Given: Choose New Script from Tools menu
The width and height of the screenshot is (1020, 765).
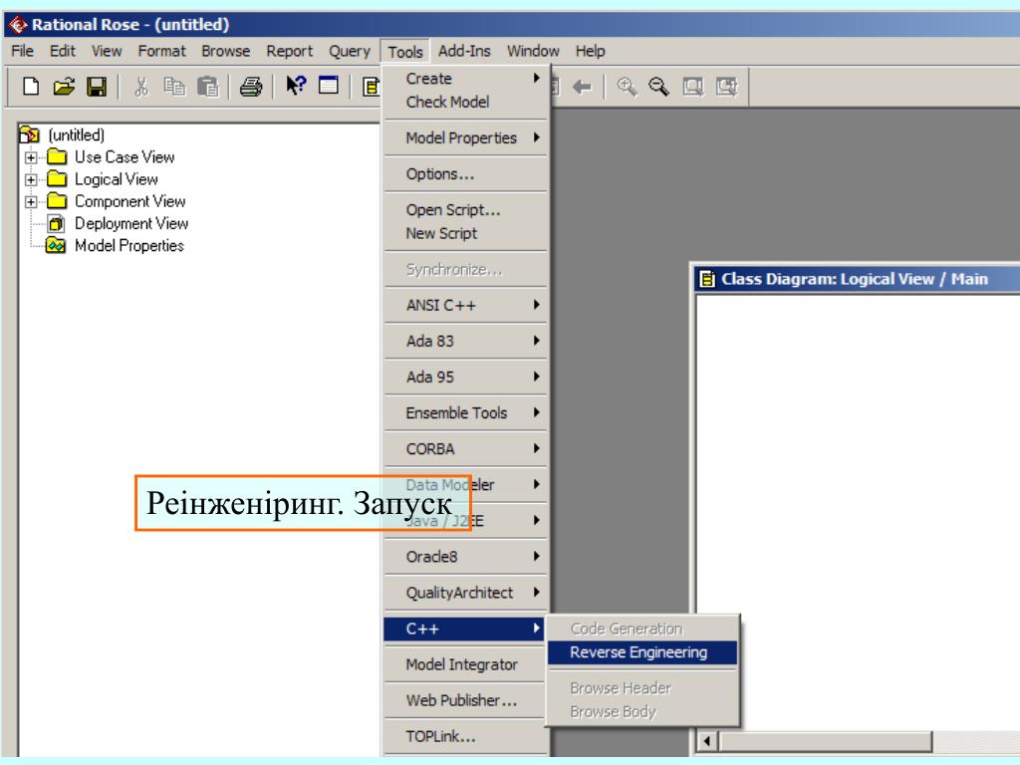Looking at the screenshot, I should click(466, 233).
